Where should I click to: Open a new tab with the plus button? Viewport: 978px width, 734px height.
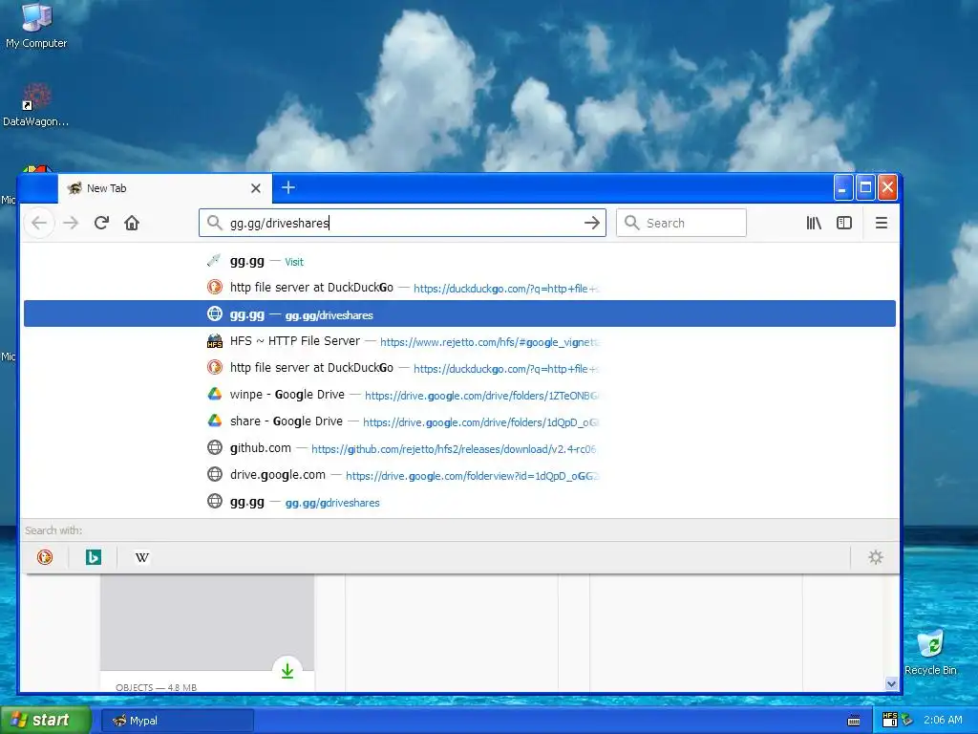(288, 187)
